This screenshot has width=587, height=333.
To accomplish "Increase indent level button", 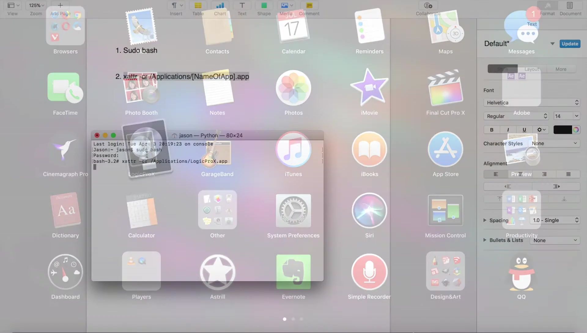I will 556,186.
